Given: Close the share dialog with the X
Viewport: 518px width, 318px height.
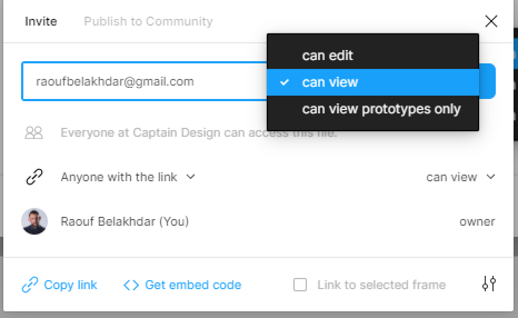Looking at the screenshot, I should [491, 21].
